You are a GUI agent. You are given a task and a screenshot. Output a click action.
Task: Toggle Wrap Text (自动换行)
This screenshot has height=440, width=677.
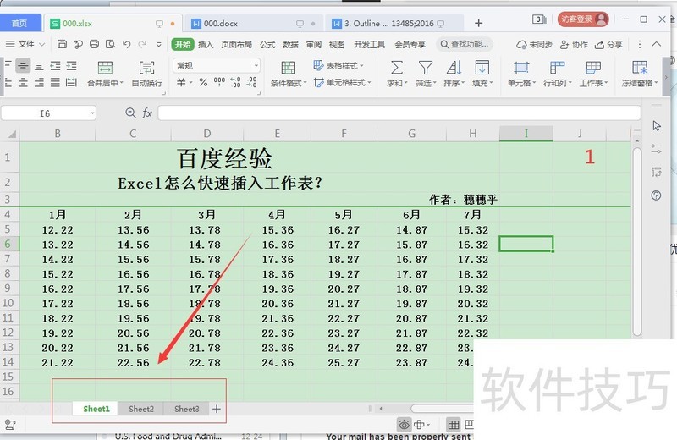(146, 68)
